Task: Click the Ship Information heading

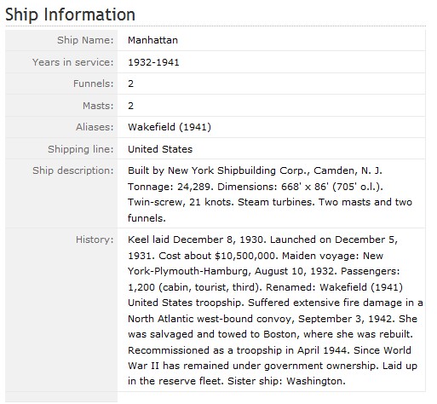Action: point(70,14)
